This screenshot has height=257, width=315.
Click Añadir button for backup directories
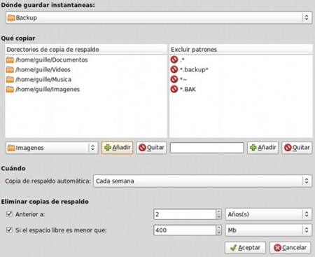click(118, 148)
